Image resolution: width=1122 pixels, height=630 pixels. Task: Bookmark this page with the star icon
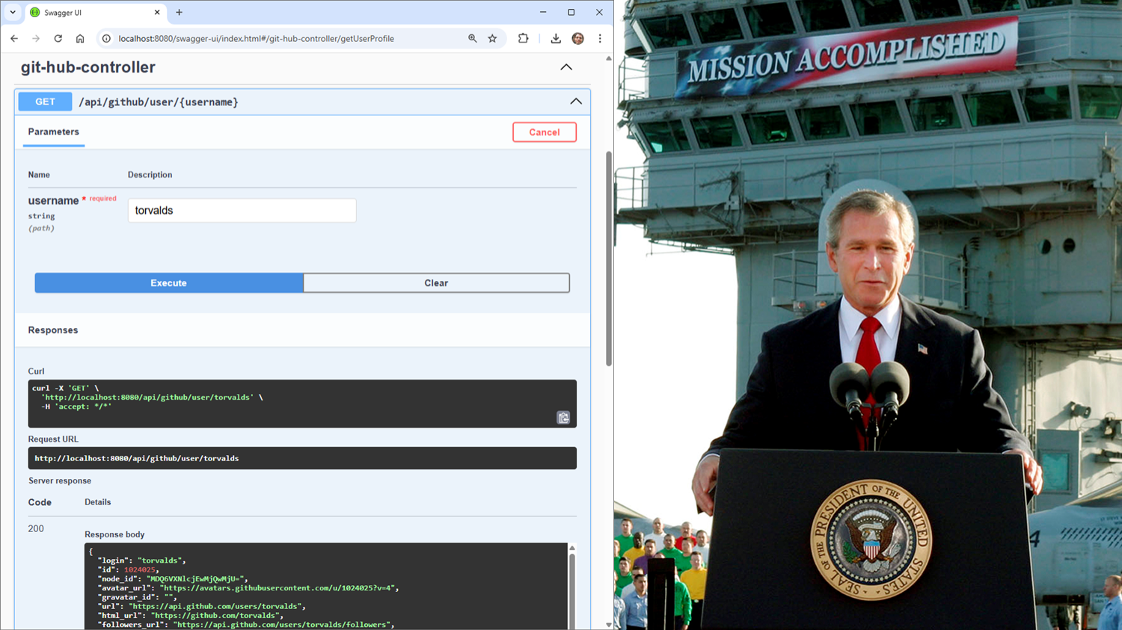492,39
